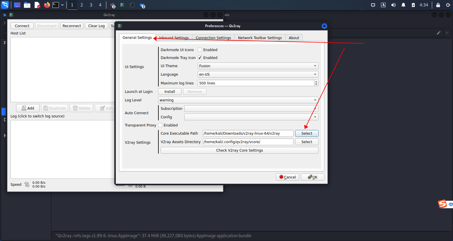Viewport: 453px width, 241px height.
Task: Click Select for Core Executable Path
Action: 307,133
